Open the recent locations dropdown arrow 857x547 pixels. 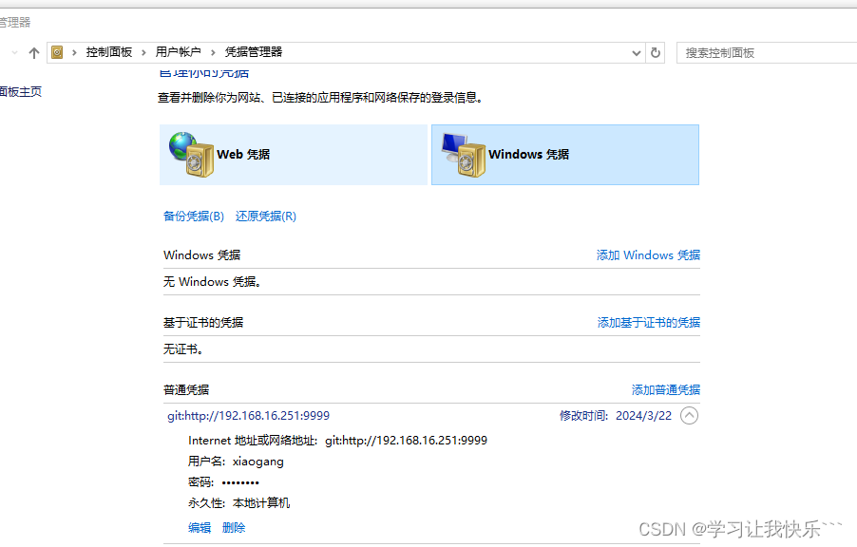(15, 52)
